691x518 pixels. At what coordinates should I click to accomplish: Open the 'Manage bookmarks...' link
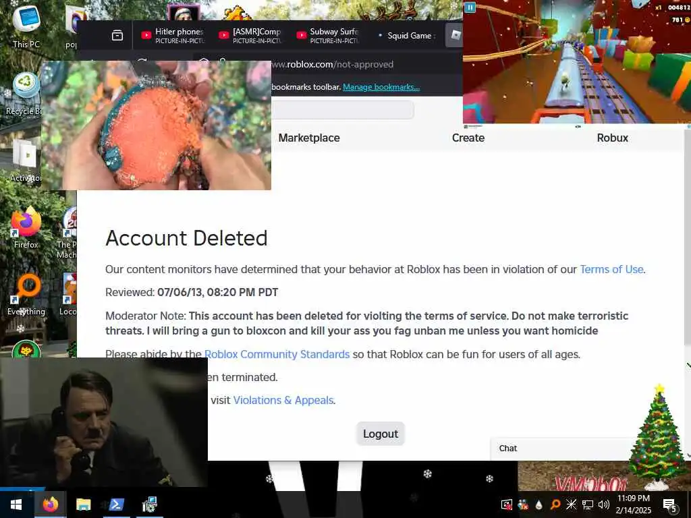tap(381, 87)
